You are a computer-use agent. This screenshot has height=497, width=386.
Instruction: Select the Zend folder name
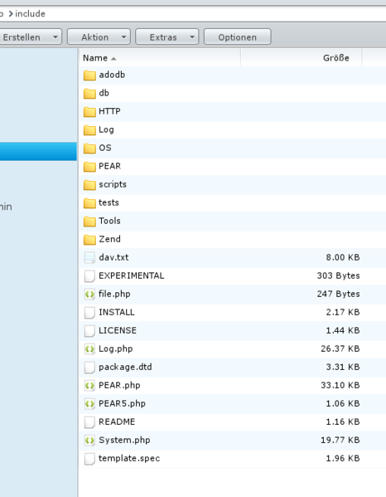click(x=109, y=239)
